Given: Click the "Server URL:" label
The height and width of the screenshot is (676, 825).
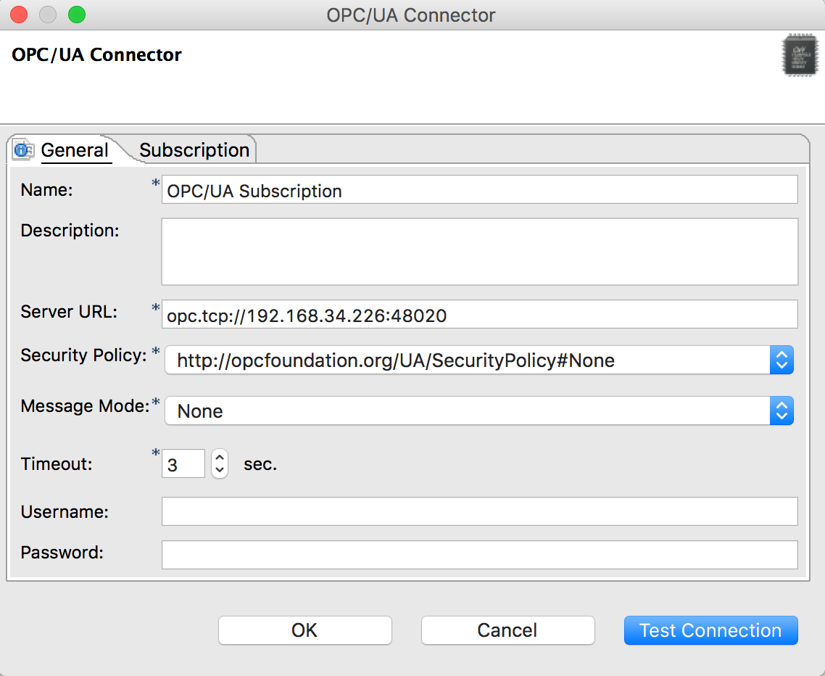Looking at the screenshot, I should [69, 312].
